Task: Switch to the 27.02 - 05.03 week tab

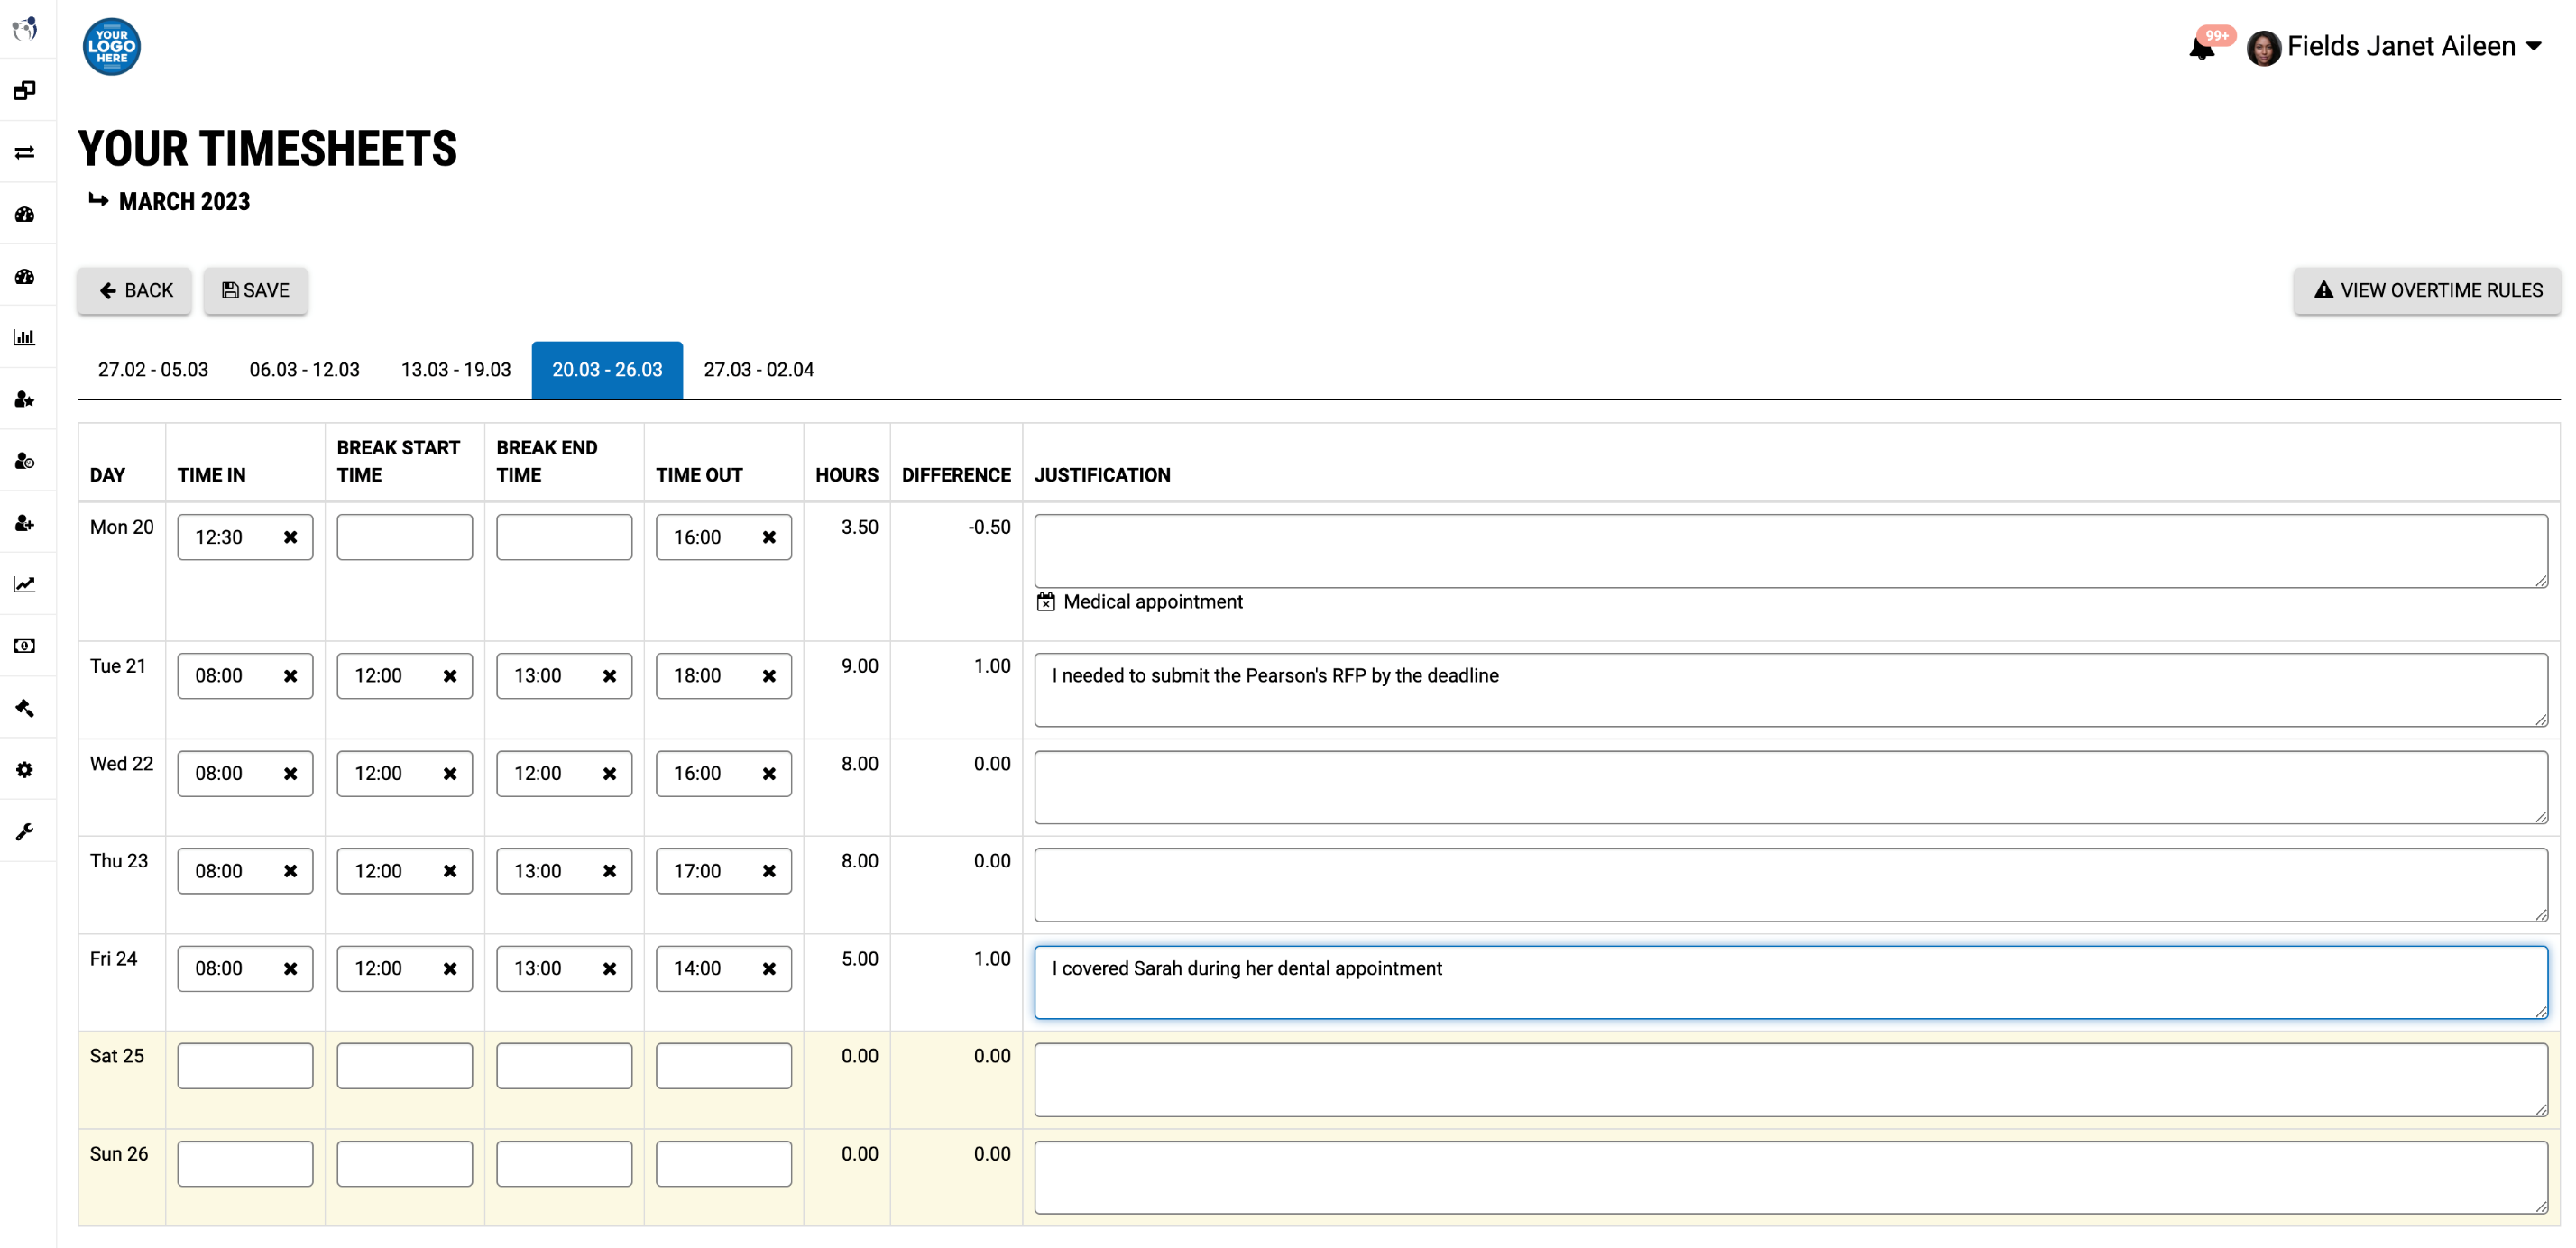Action: (x=153, y=370)
